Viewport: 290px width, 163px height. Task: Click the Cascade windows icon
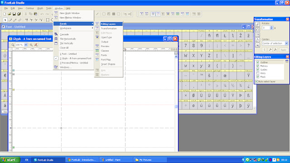pyautogui.click(x=56, y=34)
